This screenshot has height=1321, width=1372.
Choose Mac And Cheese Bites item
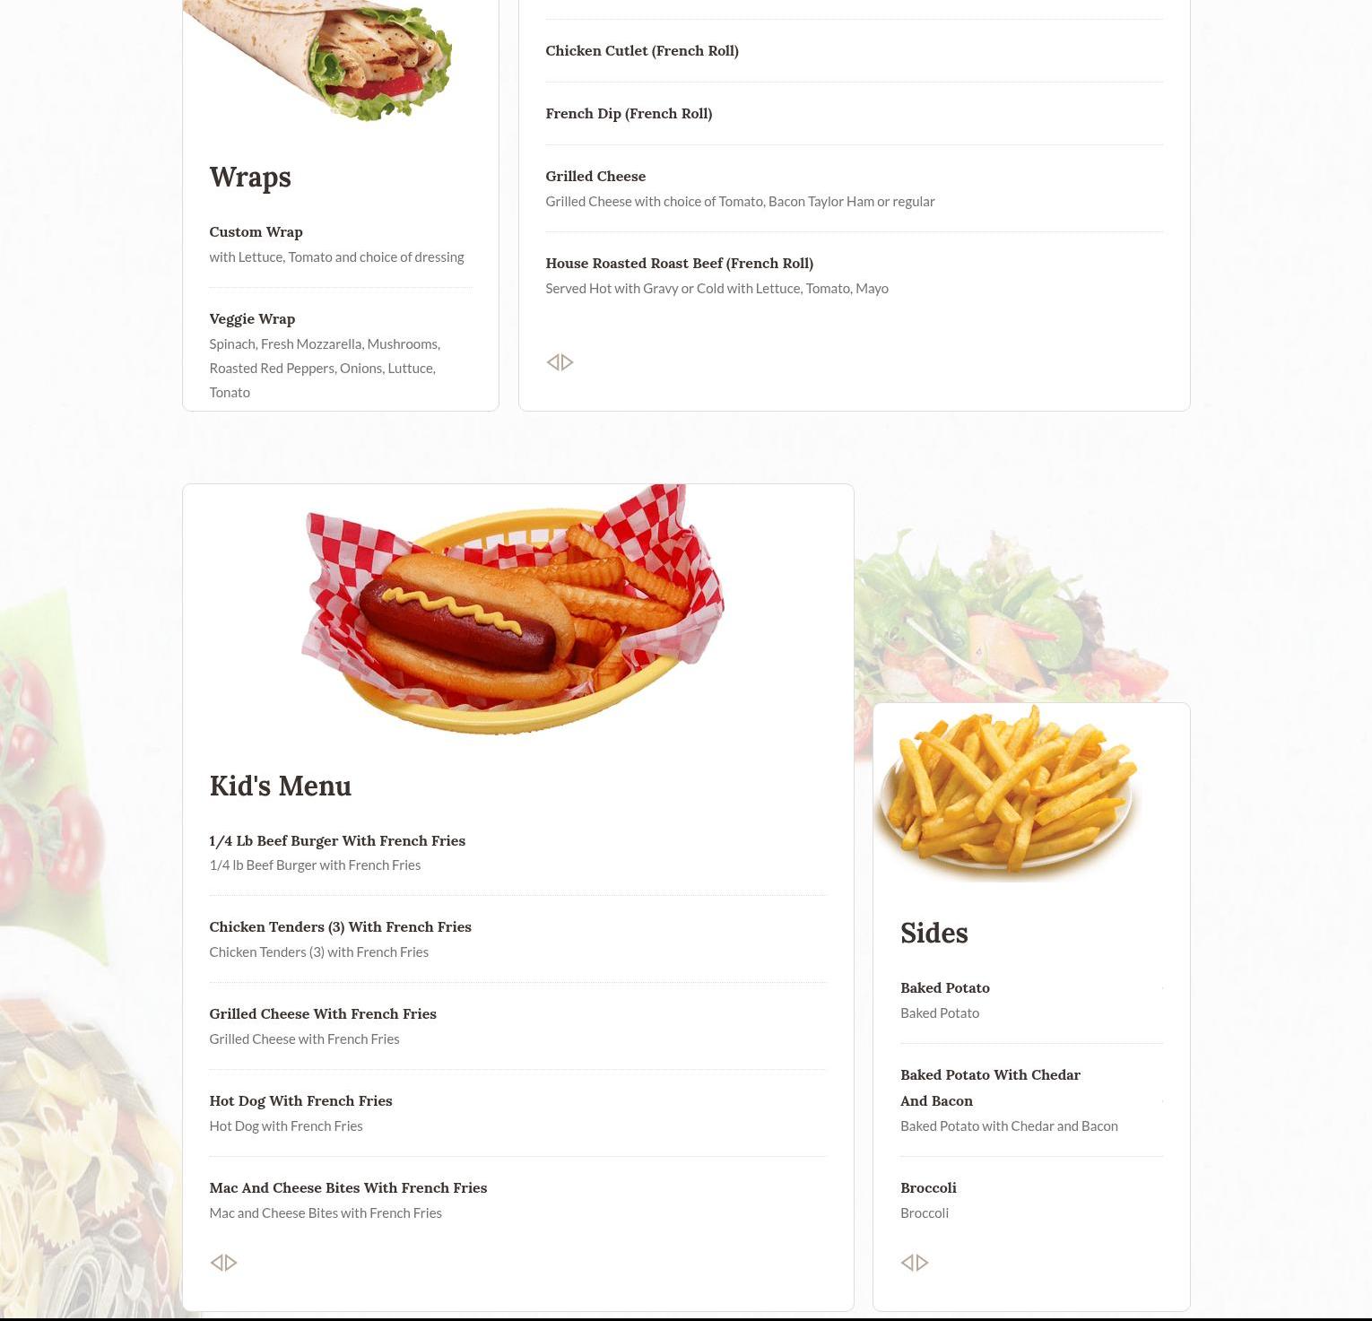coord(517,1200)
